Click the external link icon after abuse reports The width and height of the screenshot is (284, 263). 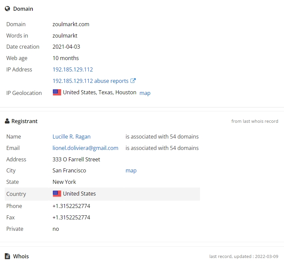(133, 81)
